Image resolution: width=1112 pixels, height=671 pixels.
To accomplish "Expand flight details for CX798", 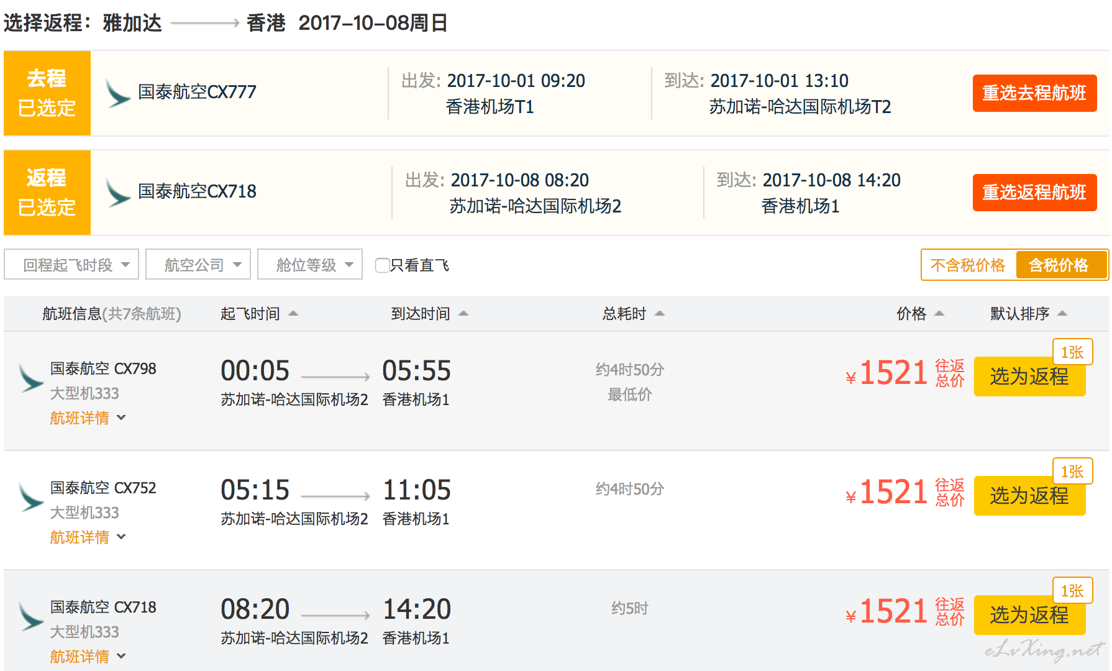I will pos(87,418).
